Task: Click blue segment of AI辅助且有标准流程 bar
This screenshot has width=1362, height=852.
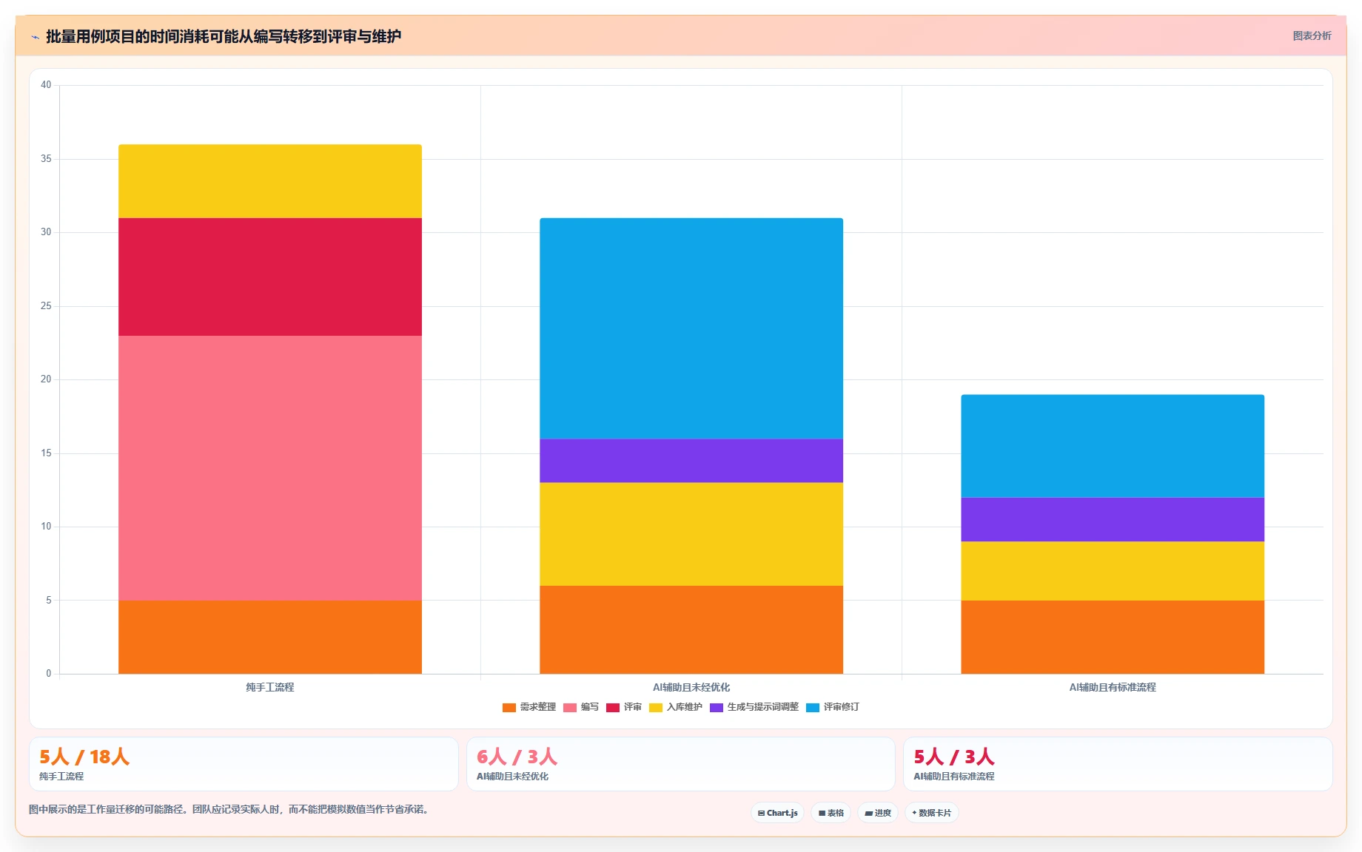Action: click(1113, 446)
